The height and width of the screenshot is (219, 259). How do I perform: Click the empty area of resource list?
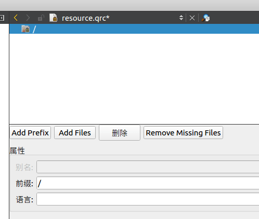tap(134, 79)
